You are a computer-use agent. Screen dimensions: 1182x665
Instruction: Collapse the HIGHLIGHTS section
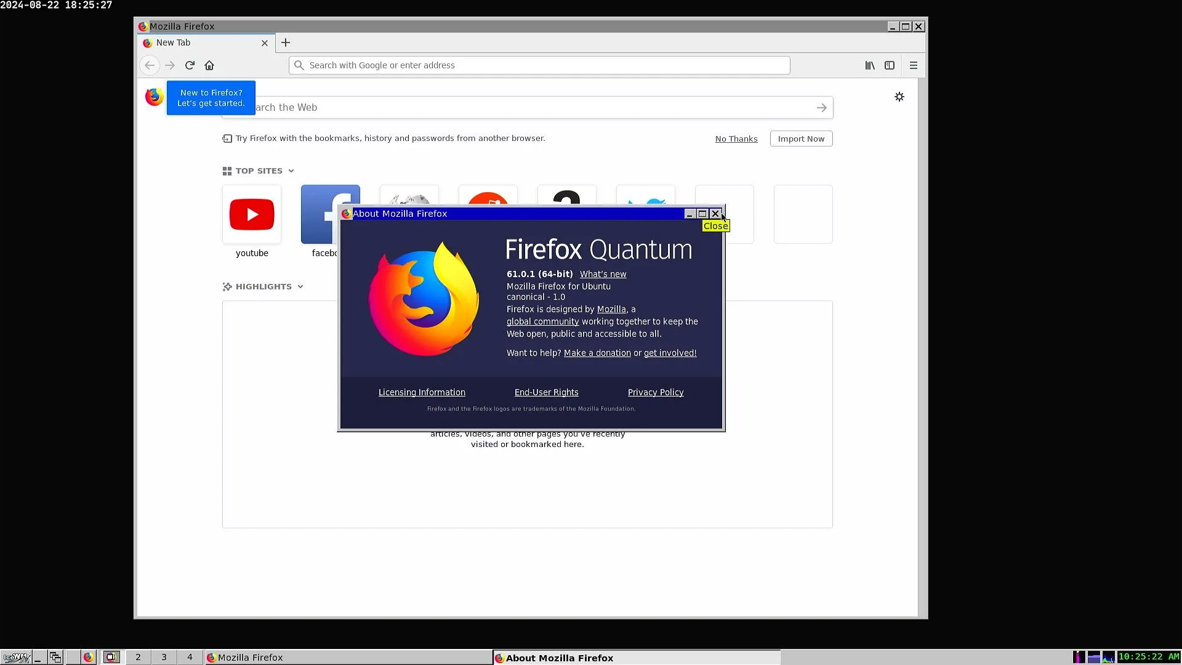point(300,286)
